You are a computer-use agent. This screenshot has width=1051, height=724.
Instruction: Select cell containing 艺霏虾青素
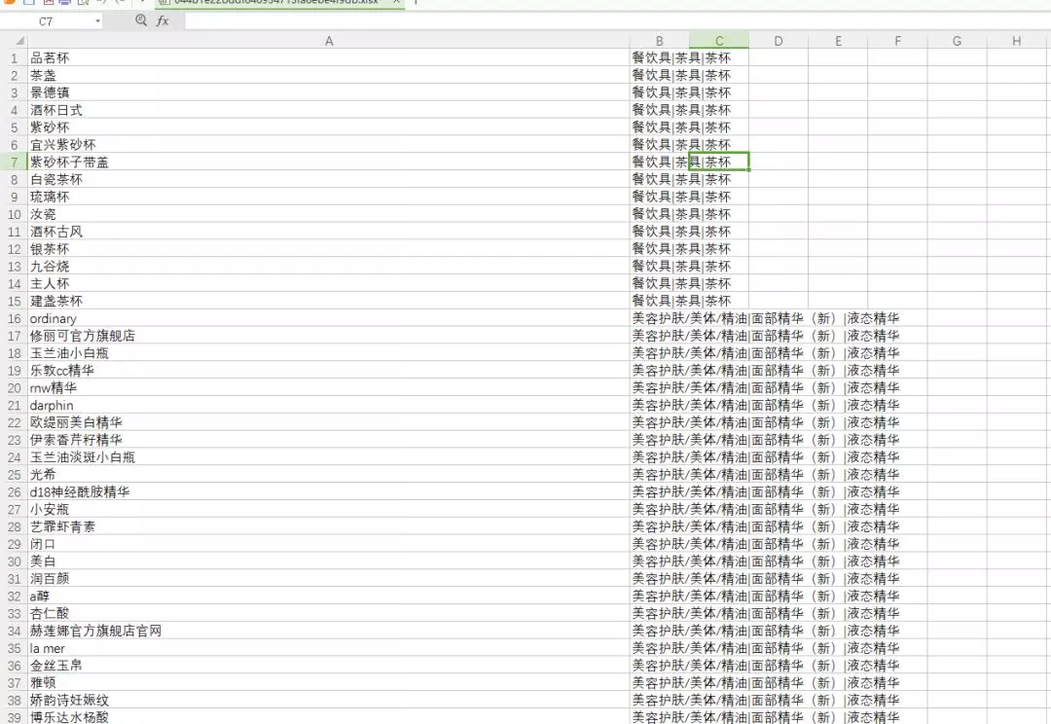[329, 526]
